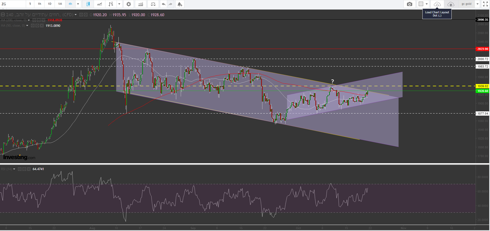The height and width of the screenshot is (231, 490).
Task: Select the 1h timeframe
Action: tap(39, 4)
